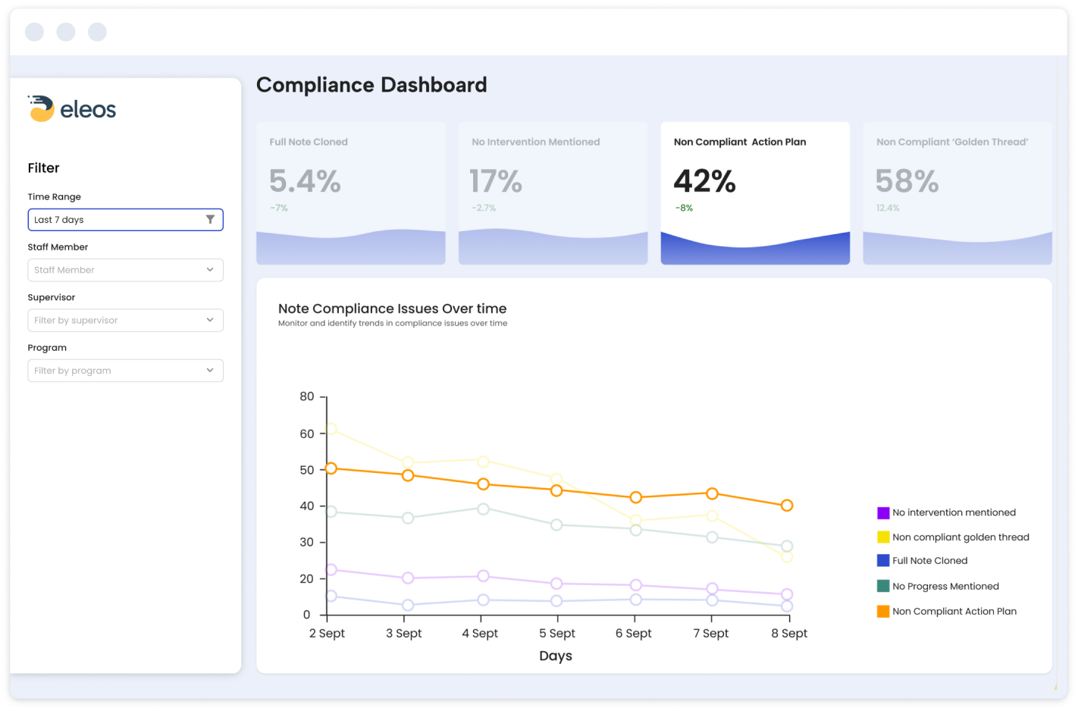This screenshot has width=1078, height=711.
Task: Click the No Progress Mentioned legend label
Action: (945, 587)
